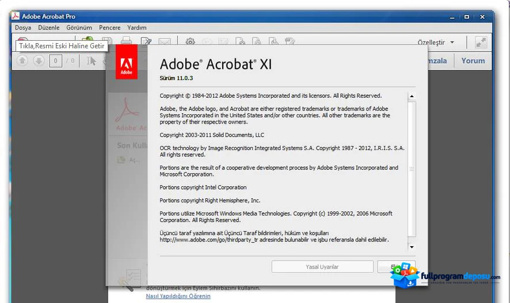Click the Copyright 2003-2011 Solid Documents line

pyautogui.click(x=212, y=135)
